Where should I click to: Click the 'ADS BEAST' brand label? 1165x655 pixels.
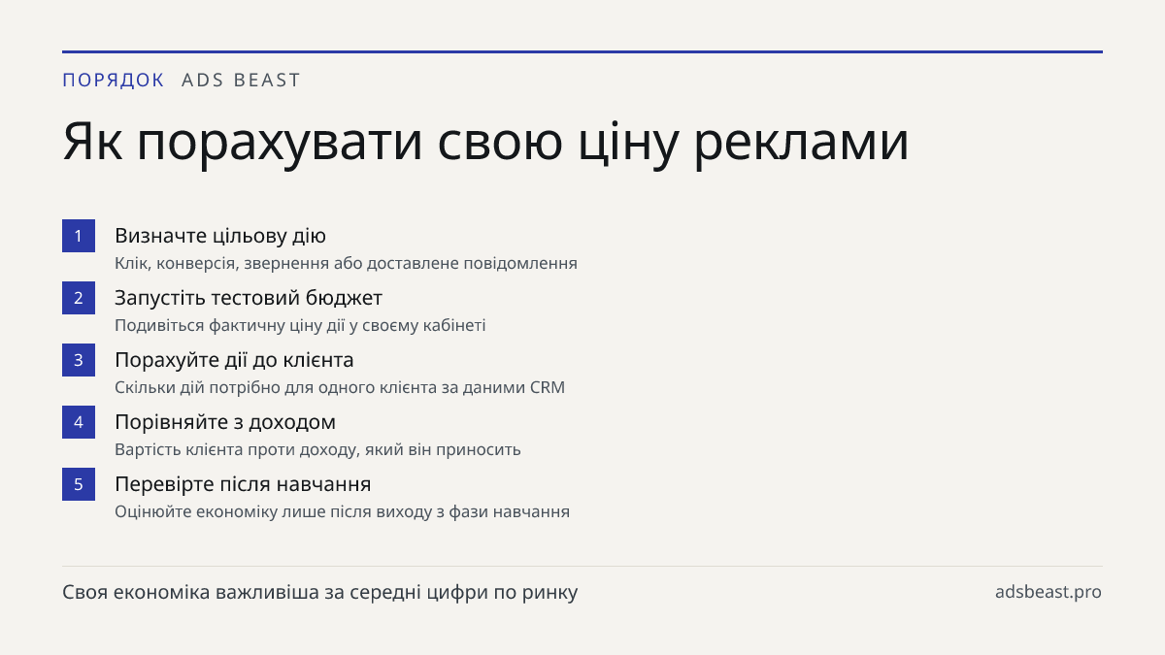(x=242, y=81)
